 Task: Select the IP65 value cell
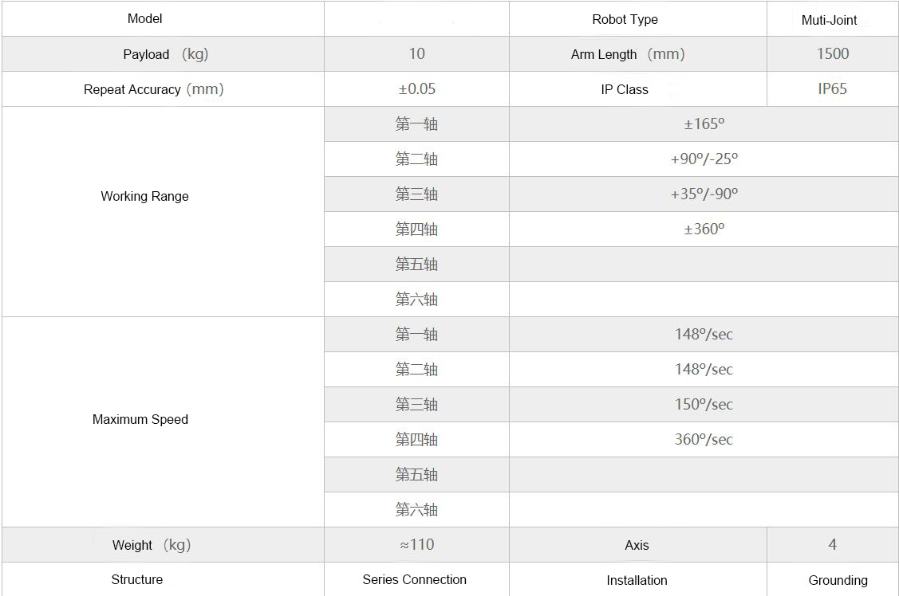coord(833,88)
